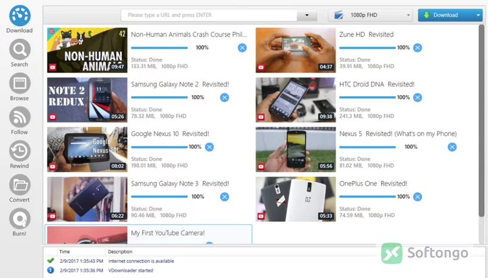Image resolution: width=488 pixels, height=278 pixels.
Task: Click the OnePlus One progress bar
Action: click(x=368, y=196)
